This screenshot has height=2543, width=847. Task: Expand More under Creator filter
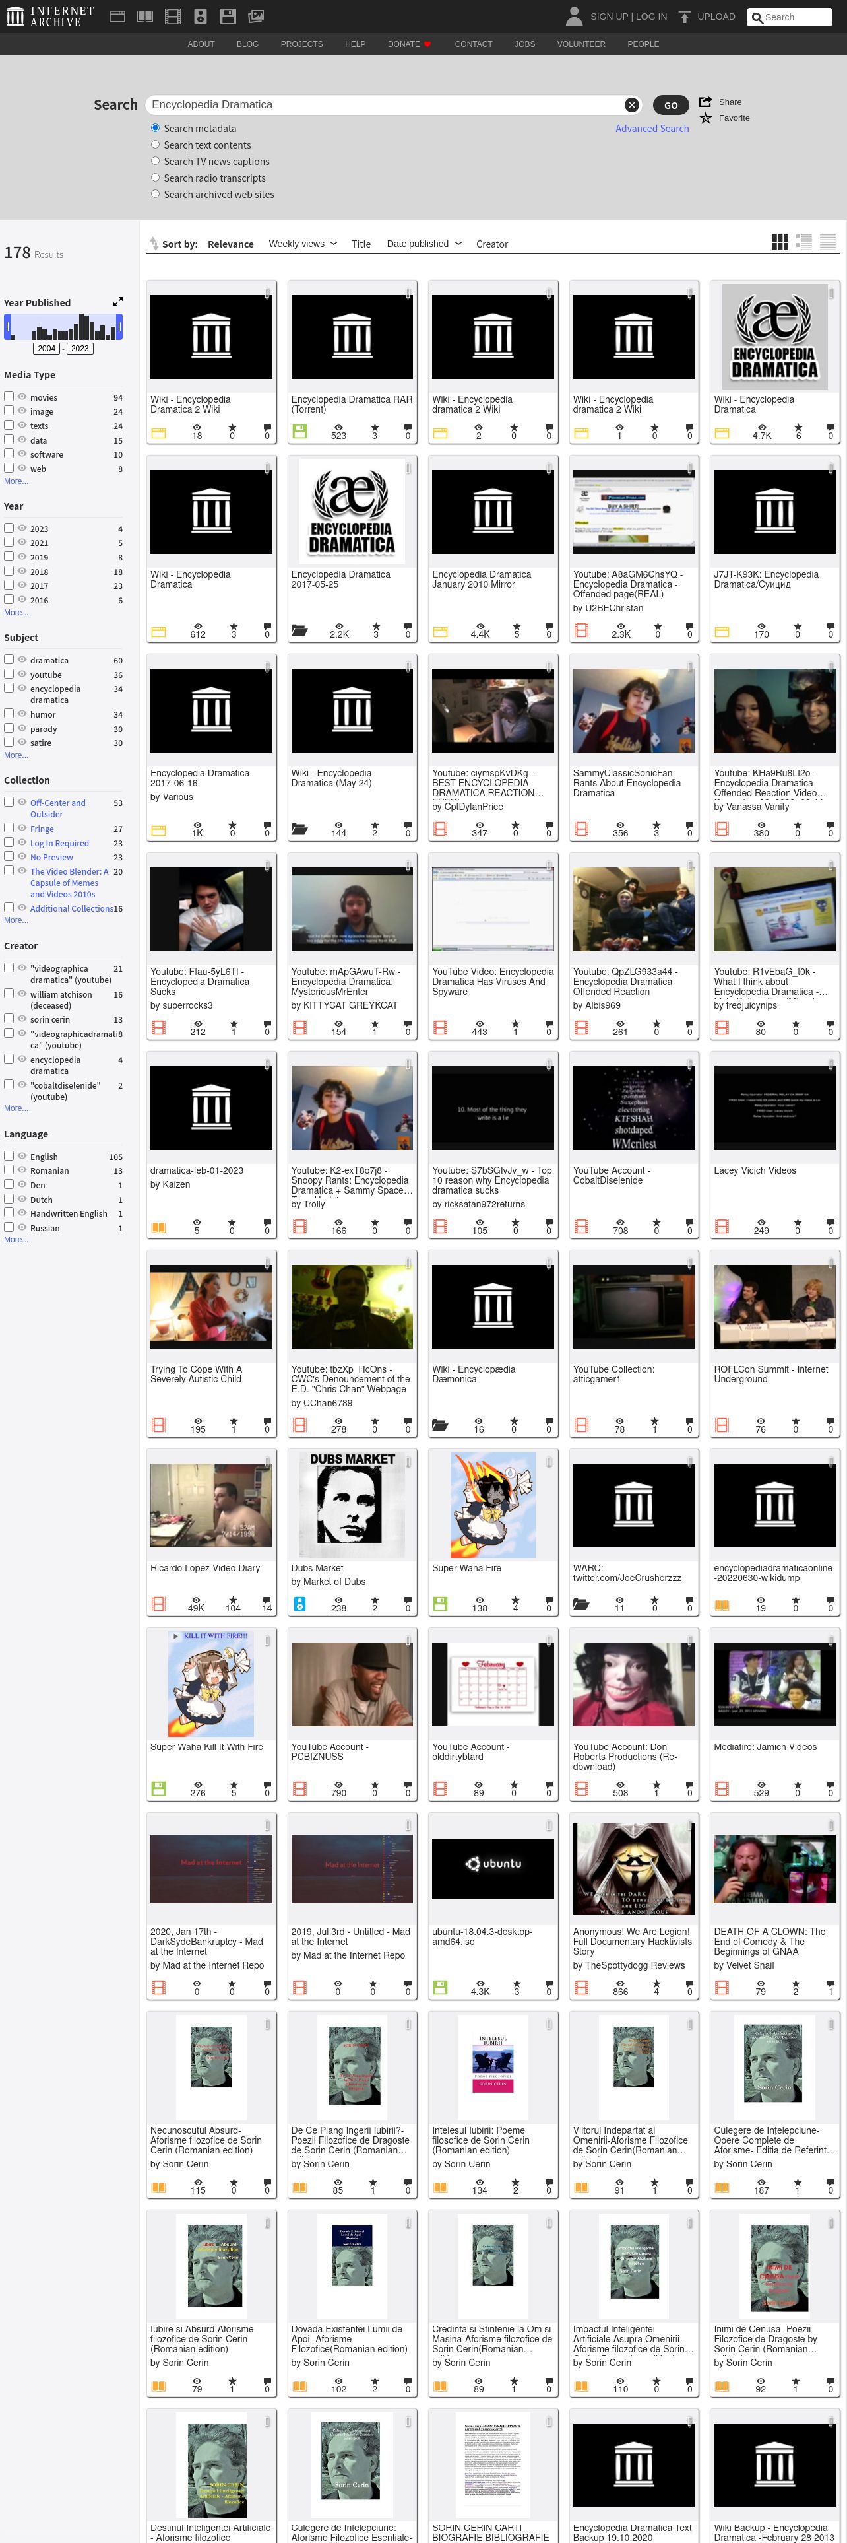tap(16, 1108)
